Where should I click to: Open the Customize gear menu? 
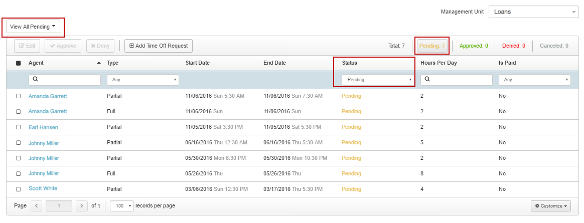[x=551, y=206]
